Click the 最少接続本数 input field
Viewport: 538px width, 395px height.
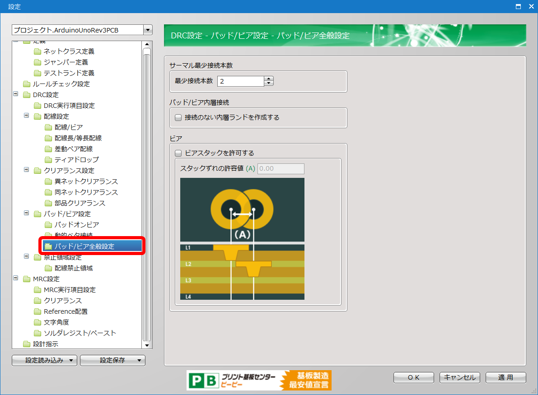point(240,81)
